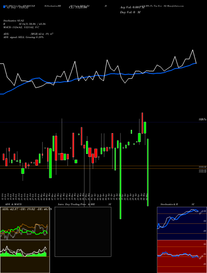
Task: Select 'ADX signal: SELL Growing @ 23%' text
Action: [23, 37]
